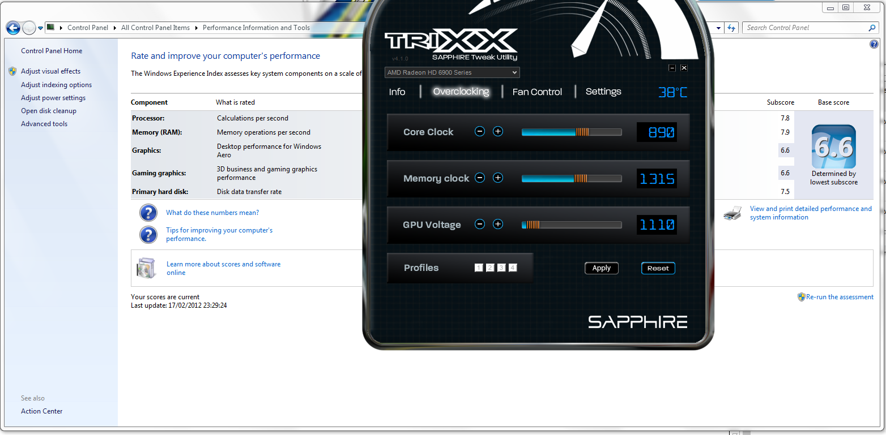Switch to the Info tab in TRIXX
886x435 pixels.
[397, 92]
